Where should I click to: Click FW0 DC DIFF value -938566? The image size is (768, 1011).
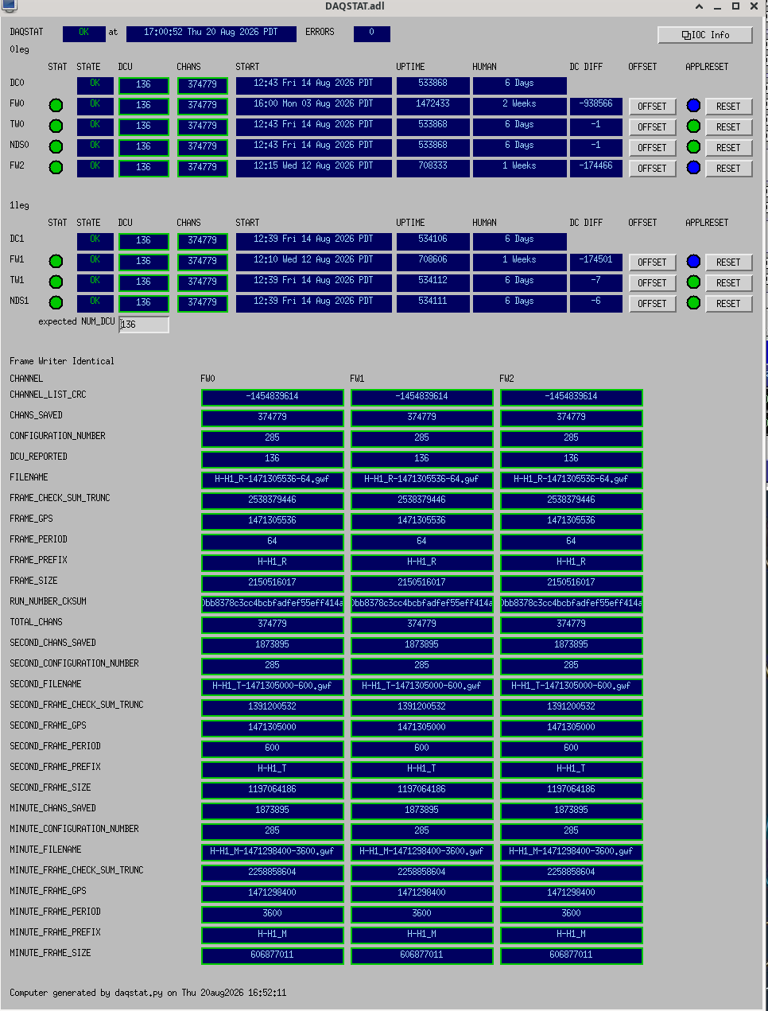[x=596, y=105]
